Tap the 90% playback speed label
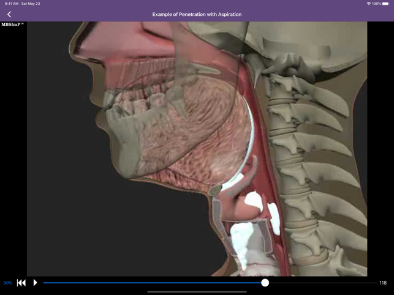394x295 pixels. pos(7,283)
